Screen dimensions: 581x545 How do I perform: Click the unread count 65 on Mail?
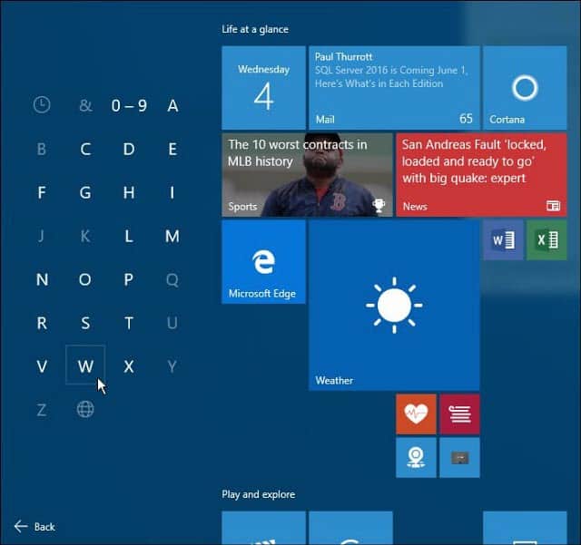pyautogui.click(x=466, y=119)
